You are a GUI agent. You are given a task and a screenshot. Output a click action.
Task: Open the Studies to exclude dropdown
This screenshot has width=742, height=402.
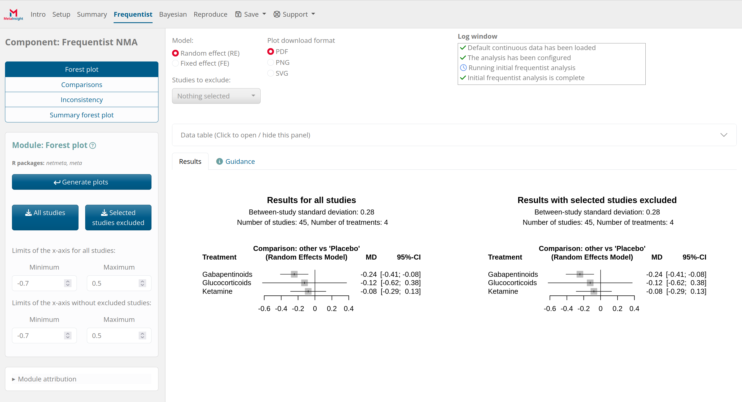tap(216, 96)
